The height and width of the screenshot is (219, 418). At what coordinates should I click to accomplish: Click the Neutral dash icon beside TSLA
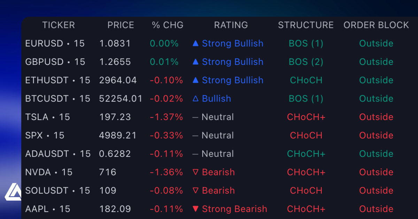(195, 117)
